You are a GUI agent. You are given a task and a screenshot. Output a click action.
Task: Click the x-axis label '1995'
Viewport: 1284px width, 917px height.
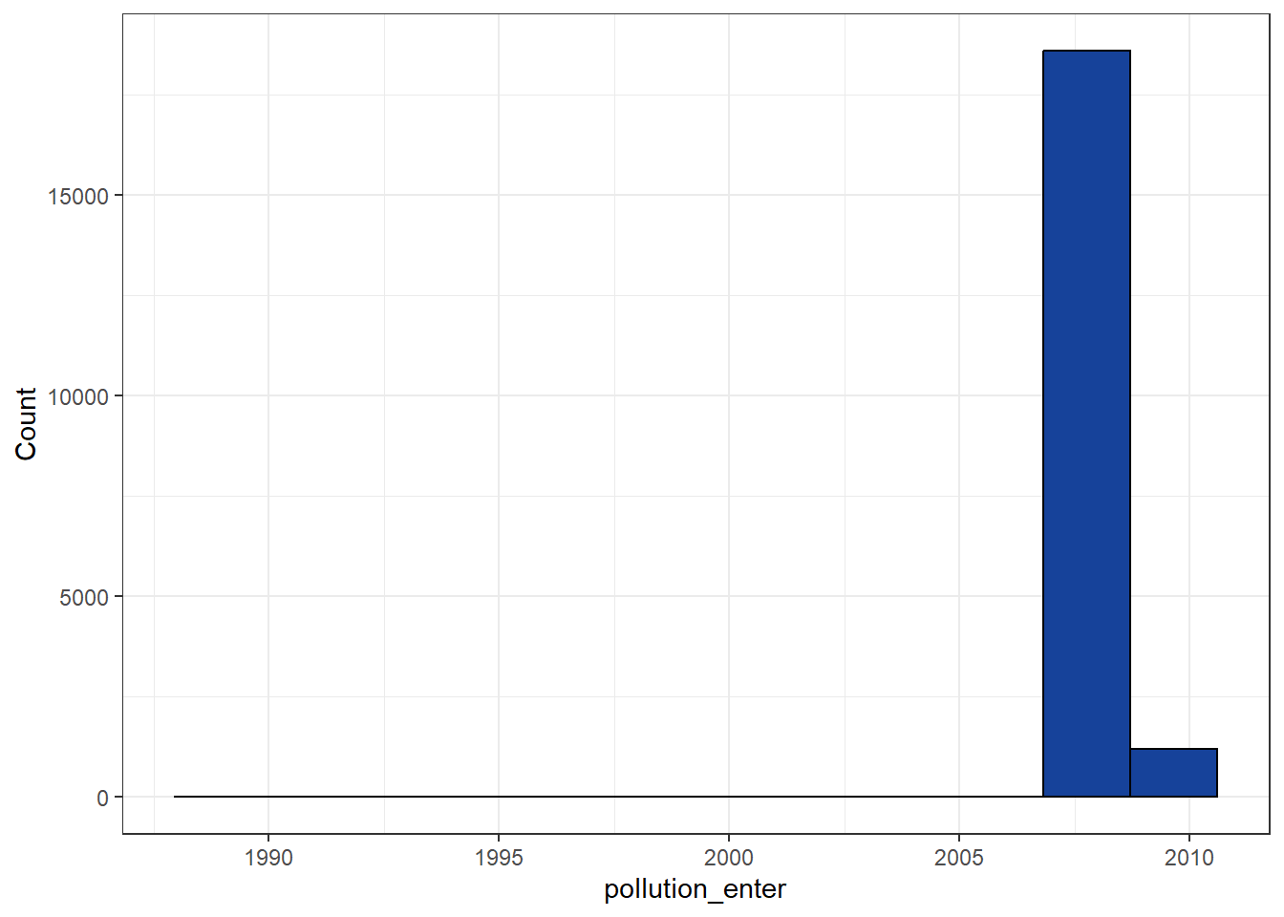coord(499,858)
